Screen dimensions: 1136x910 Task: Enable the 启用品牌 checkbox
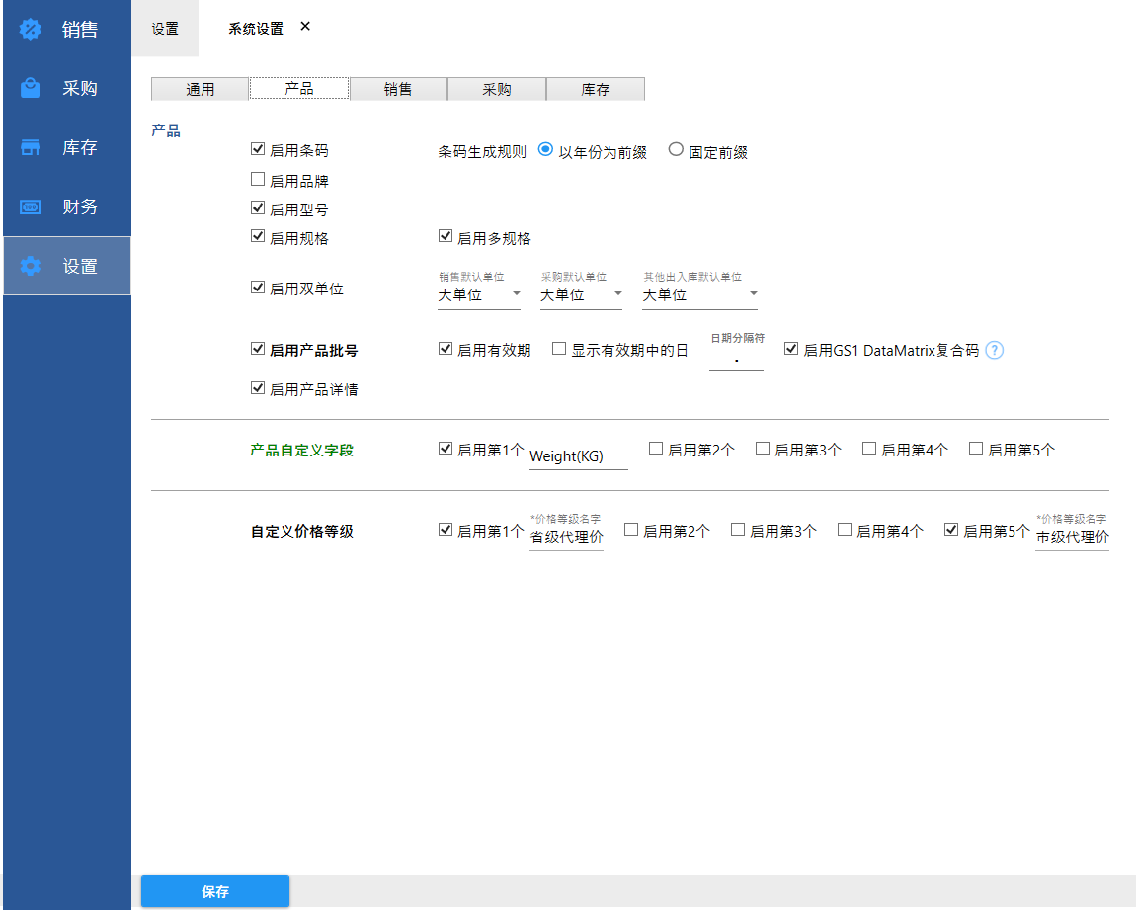258,180
